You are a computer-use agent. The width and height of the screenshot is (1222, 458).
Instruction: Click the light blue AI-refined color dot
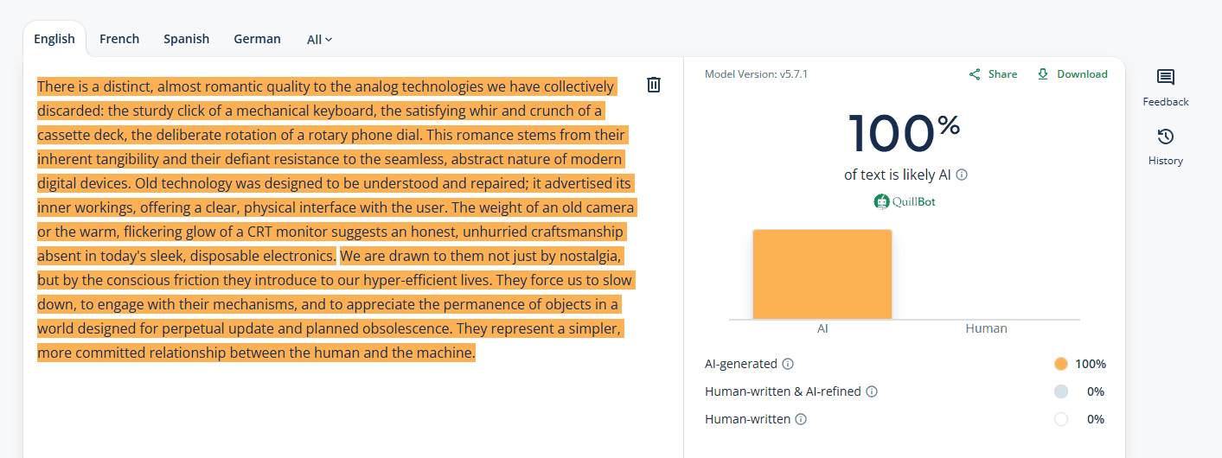1061,391
